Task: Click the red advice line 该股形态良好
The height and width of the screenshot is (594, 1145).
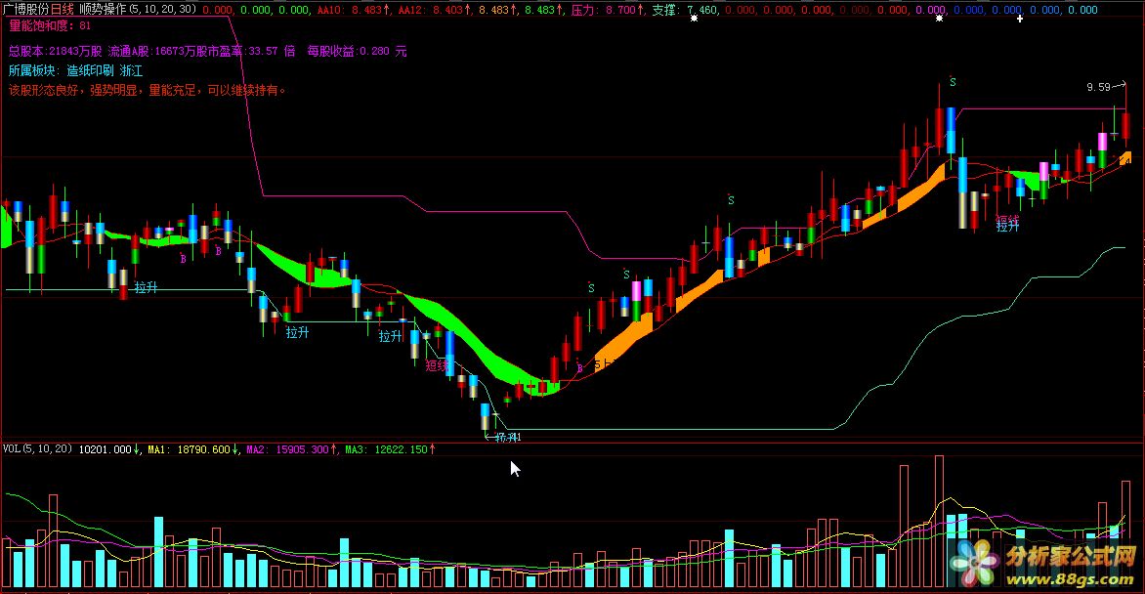Action: (x=148, y=91)
